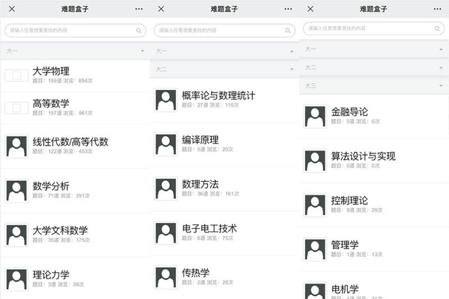This screenshot has width=449, height=299.
Task: Select the 管理学 course title
Action: [x=345, y=245]
